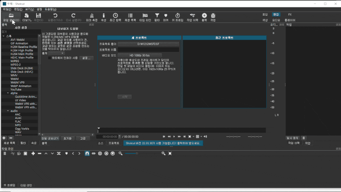Click the Redo toolbar icon
The width and height of the screenshot is (341, 192).
[73, 17]
